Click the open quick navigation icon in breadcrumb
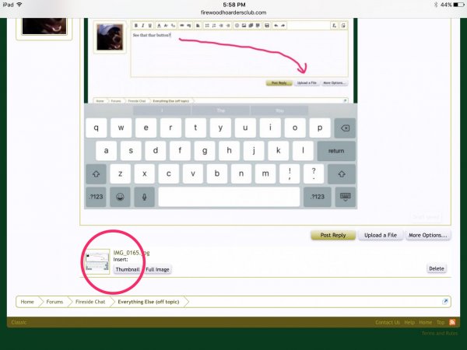The height and width of the screenshot is (350, 467). (x=445, y=301)
